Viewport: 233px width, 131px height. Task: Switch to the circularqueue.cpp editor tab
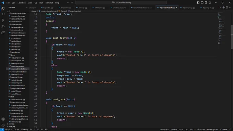[118, 8]
